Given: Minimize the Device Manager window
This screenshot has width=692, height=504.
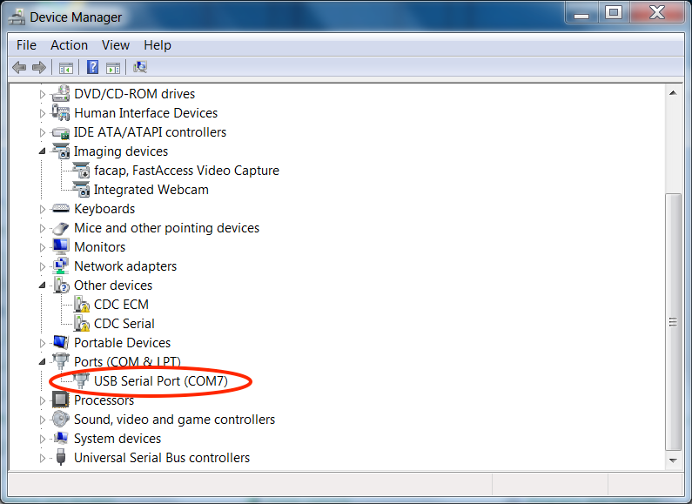Looking at the screenshot, I should tap(581, 13).
